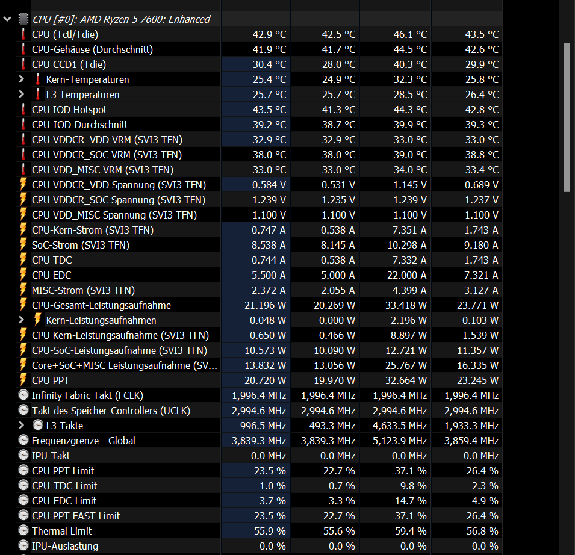This screenshot has height=555, width=575.
Task: Click clock icon of Frequenzgrenze - Global
Action: coord(23,440)
